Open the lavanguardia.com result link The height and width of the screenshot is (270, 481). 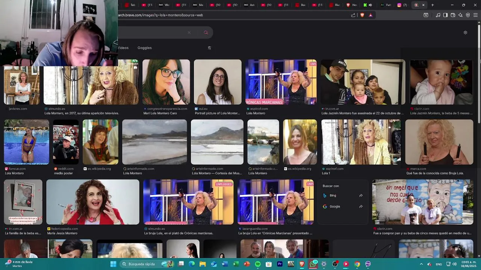255,229
